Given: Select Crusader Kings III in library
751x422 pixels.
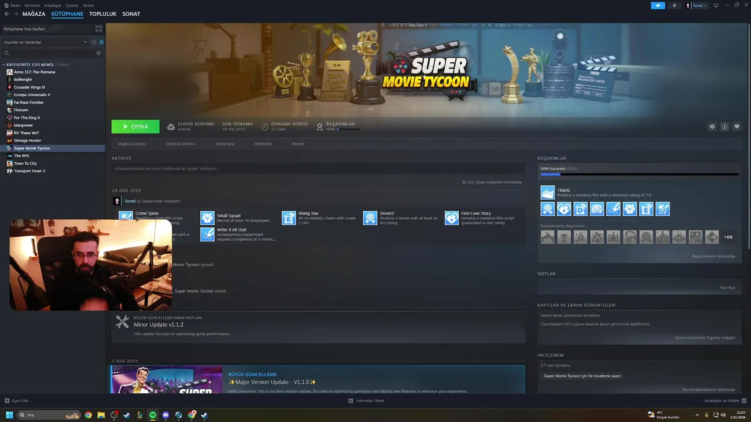Looking at the screenshot, I should [29, 87].
